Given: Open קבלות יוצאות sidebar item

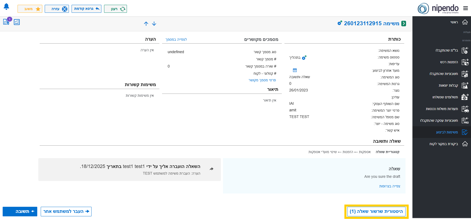Looking at the screenshot, I should tap(442, 85).
